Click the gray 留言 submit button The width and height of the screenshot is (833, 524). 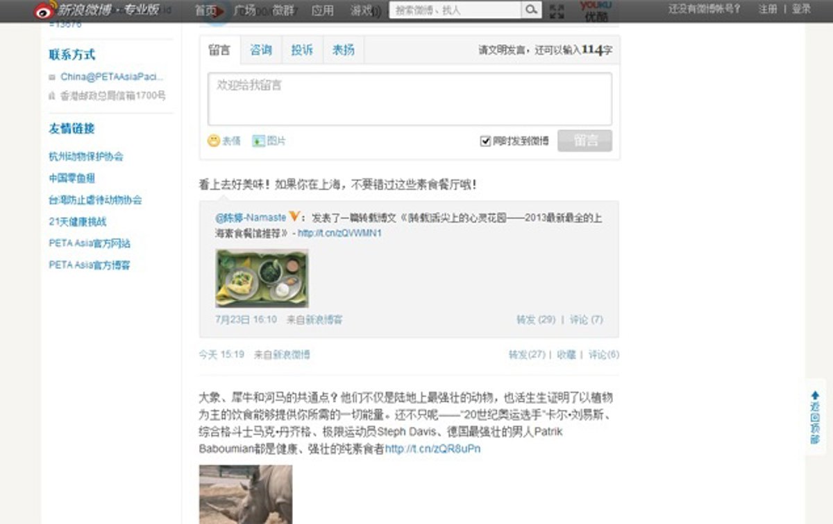[584, 141]
